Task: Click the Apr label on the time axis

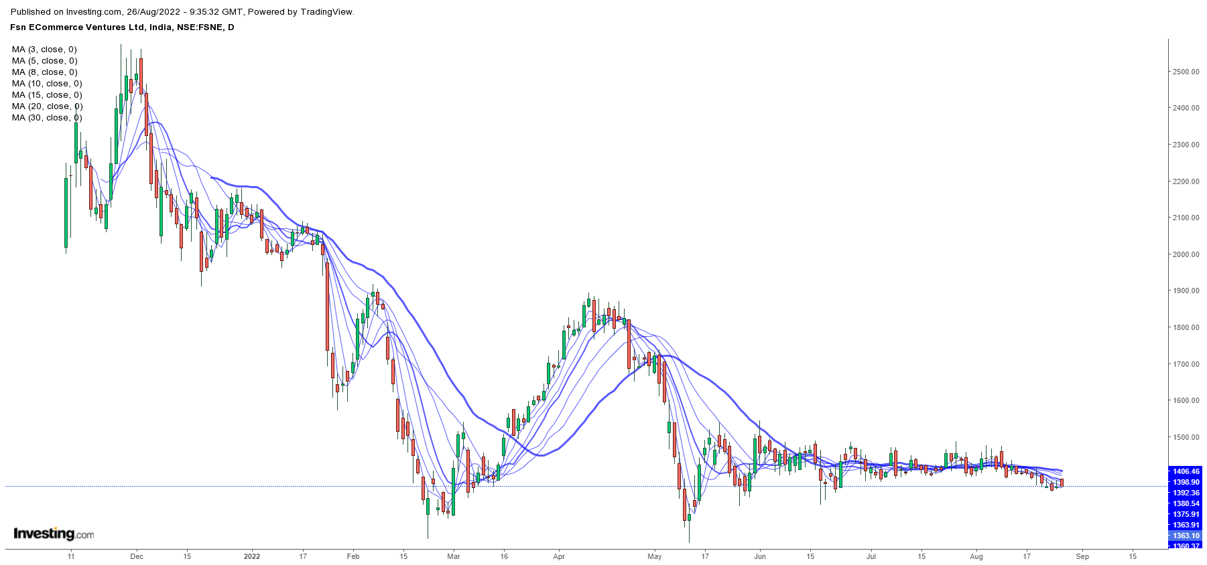Action: (559, 556)
